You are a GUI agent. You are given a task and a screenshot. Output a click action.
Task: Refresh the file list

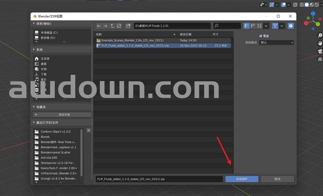(x=119, y=26)
